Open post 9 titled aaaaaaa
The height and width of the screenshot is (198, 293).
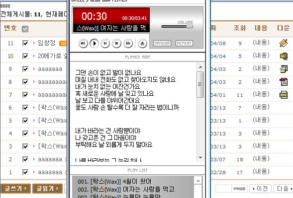(x=50, y=69)
